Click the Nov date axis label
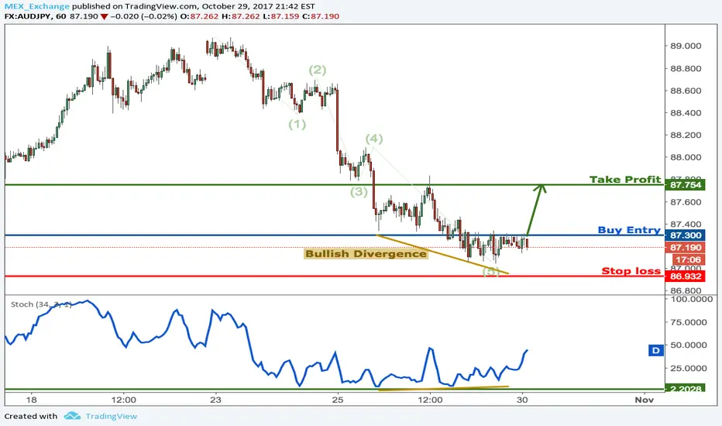This screenshot has height=426, width=722. 645,400
